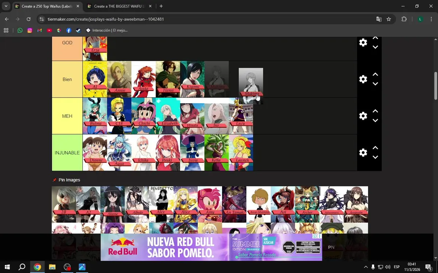The image size is (438, 273).
Task: Open Chrome extensions puzzle icon
Action: 404,19
